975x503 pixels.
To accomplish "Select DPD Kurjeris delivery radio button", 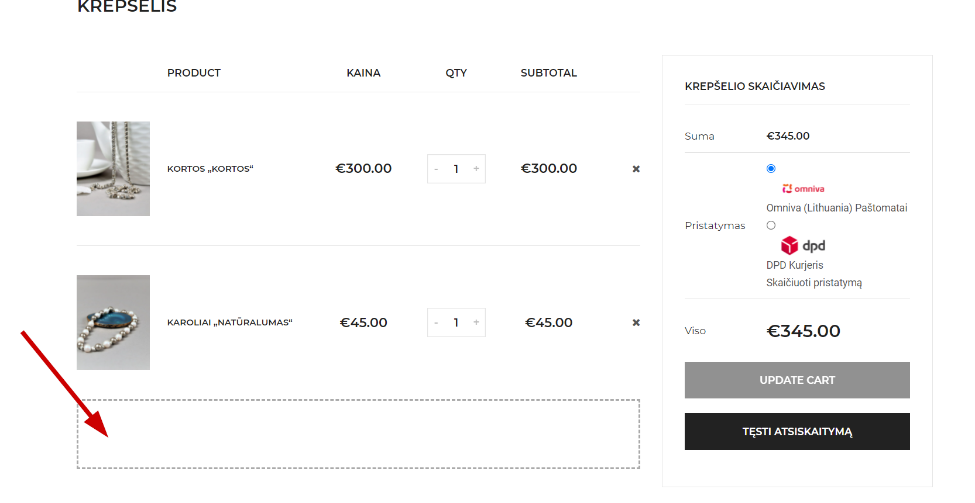I will [771, 225].
